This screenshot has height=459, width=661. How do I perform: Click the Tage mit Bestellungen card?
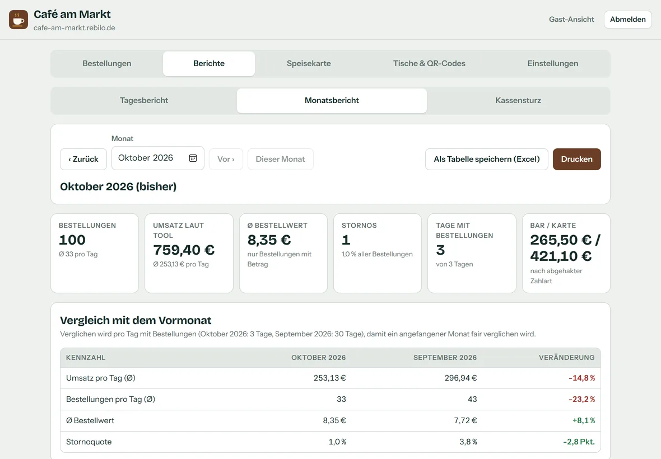(472, 253)
